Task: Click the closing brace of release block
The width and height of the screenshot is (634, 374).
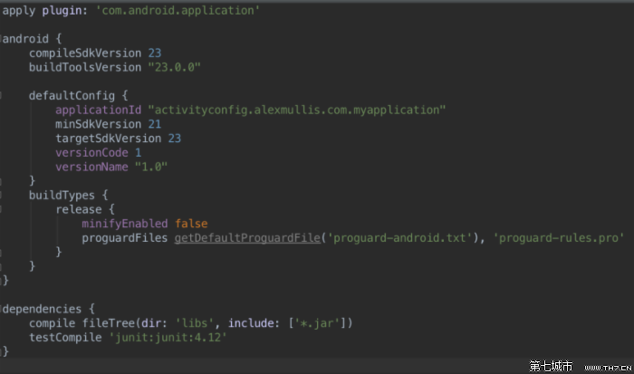Action: 58,252
